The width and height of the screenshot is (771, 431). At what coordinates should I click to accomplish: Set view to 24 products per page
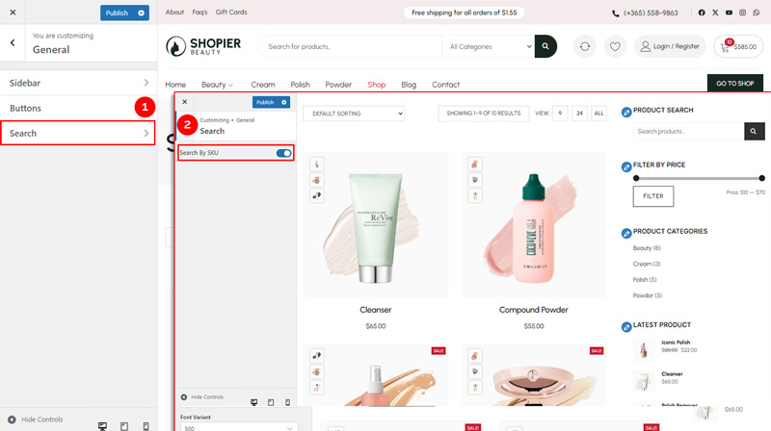(x=579, y=114)
